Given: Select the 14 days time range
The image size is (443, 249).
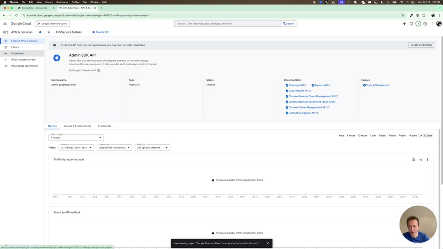Looking at the screenshot, I should [413, 136].
